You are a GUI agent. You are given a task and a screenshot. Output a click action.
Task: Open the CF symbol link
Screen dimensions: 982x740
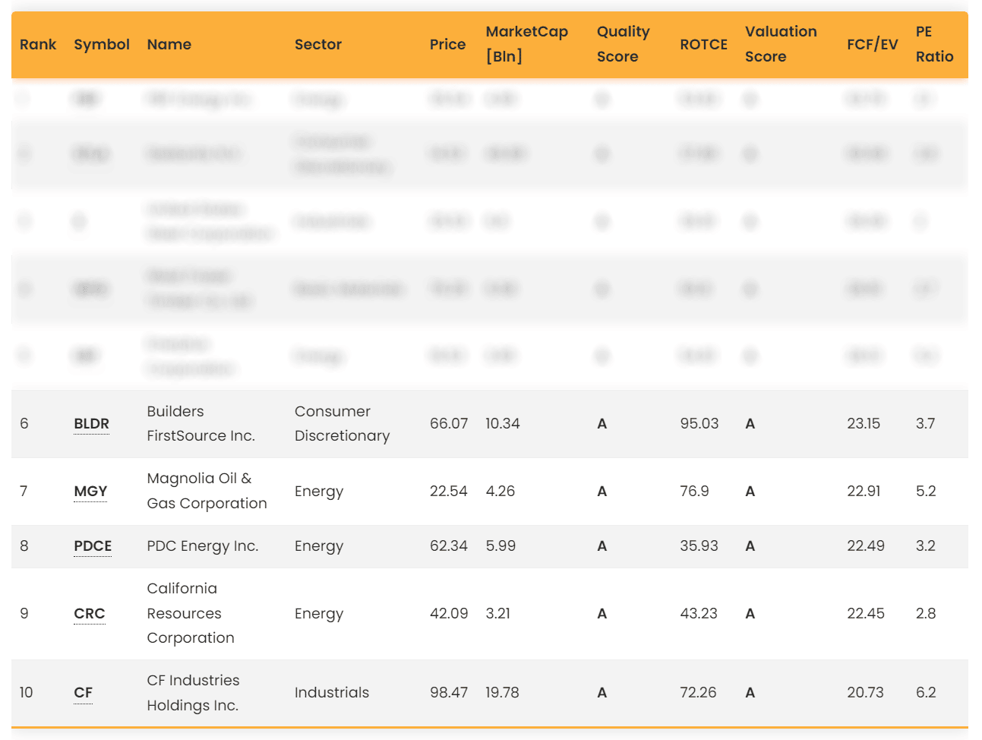pyautogui.click(x=83, y=693)
